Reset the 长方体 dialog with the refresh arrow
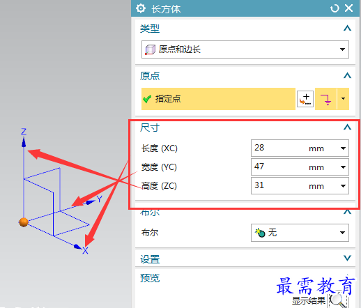 (x=335, y=8)
